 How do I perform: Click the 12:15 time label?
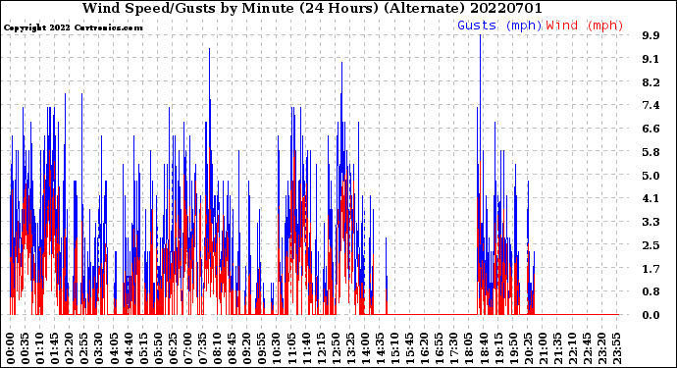[321, 348]
